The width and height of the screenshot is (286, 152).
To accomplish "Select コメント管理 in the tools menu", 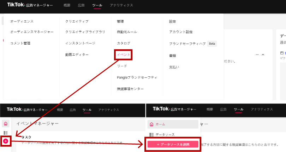I will click(20, 43).
